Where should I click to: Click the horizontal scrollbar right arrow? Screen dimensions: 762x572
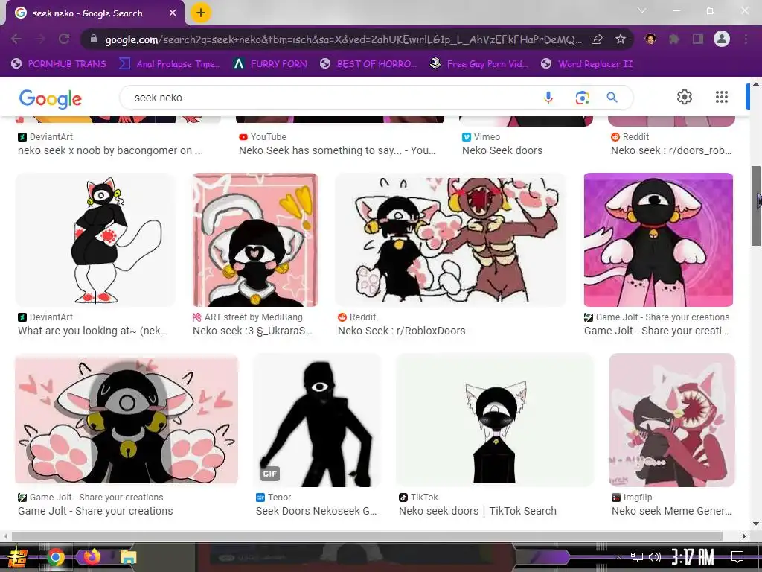coord(744,536)
